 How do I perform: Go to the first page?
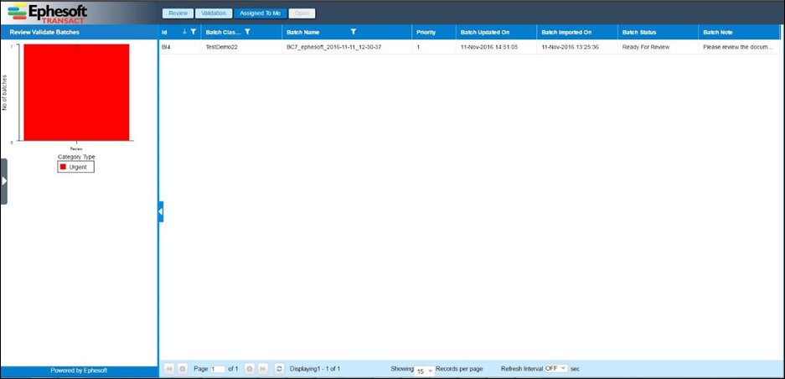click(x=169, y=369)
